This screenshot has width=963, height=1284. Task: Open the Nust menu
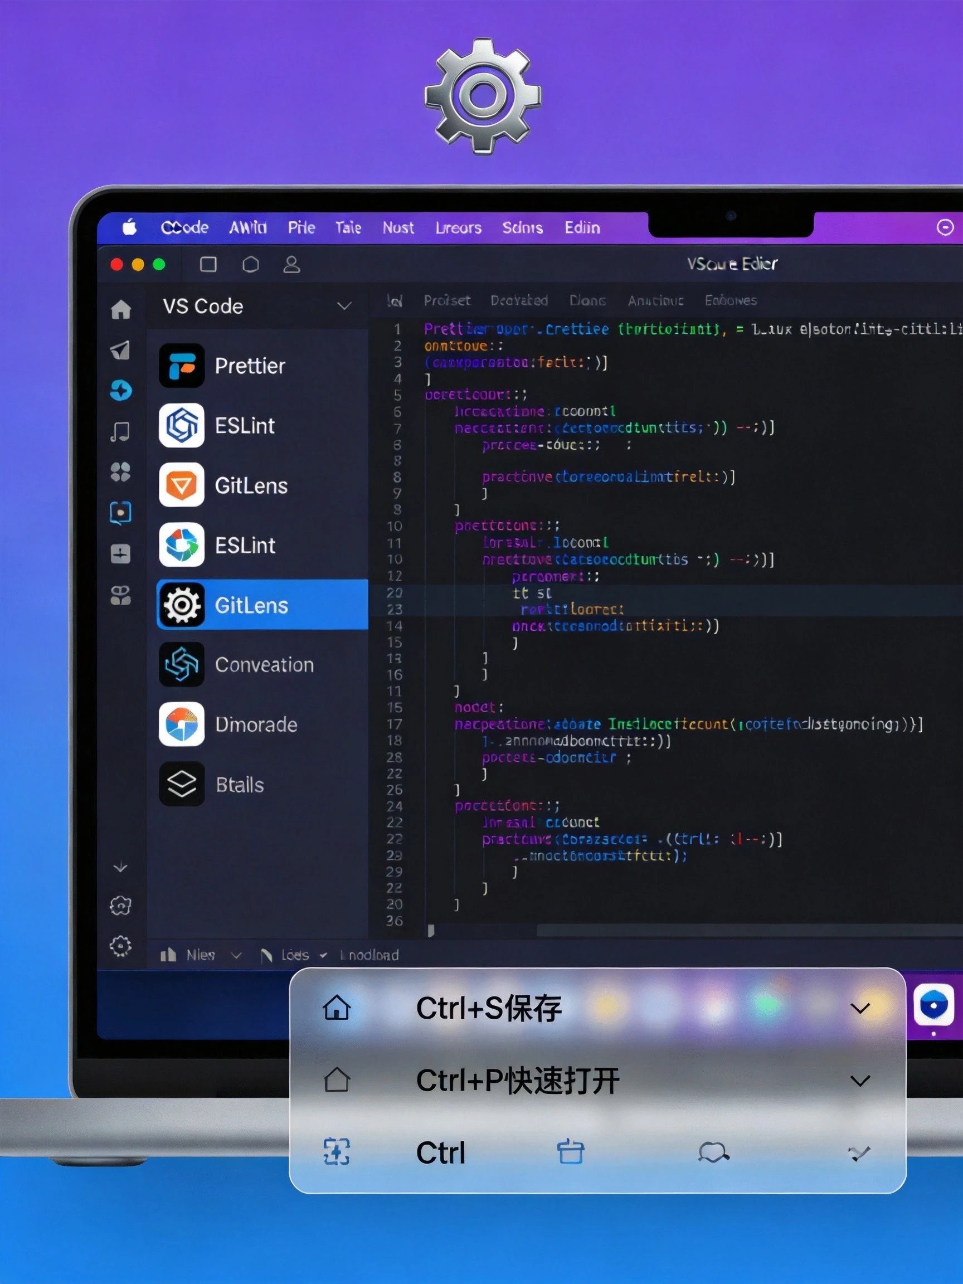398,227
